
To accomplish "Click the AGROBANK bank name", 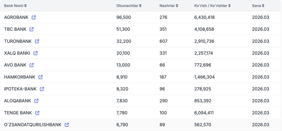I will [x=16, y=17].
